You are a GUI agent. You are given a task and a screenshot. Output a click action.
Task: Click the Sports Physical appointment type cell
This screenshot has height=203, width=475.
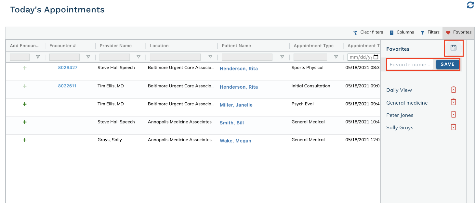(x=307, y=68)
